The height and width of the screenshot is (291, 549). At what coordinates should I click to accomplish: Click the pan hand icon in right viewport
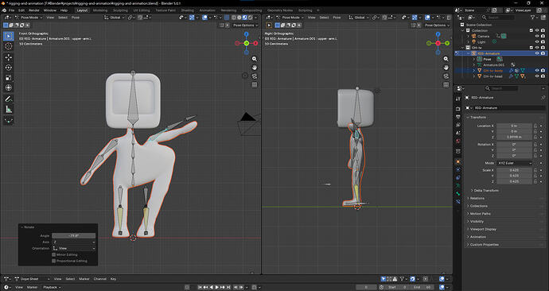(446, 68)
